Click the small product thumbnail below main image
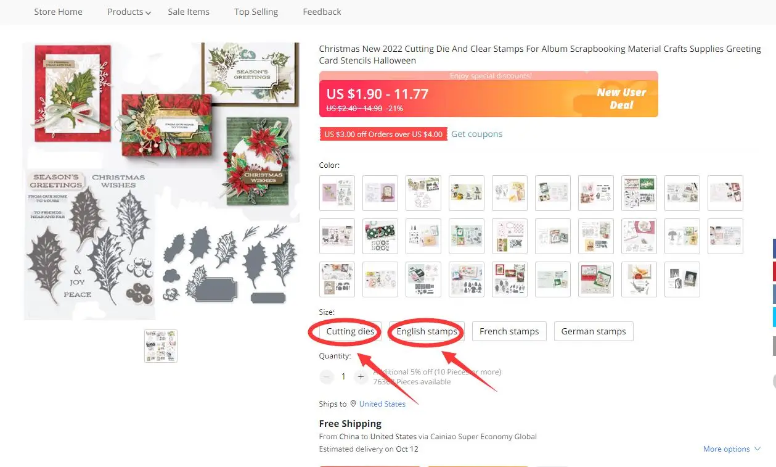776x467 pixels. click(x=161, y=345)
